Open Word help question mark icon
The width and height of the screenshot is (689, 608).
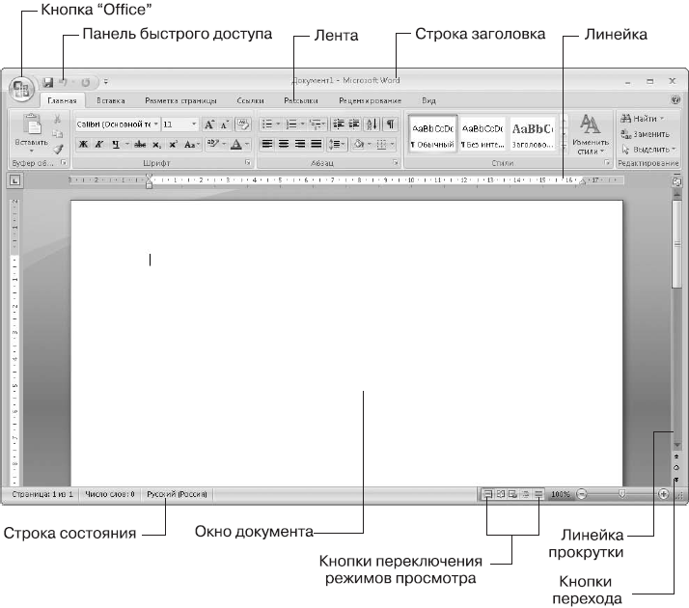(x=673, y=99)
